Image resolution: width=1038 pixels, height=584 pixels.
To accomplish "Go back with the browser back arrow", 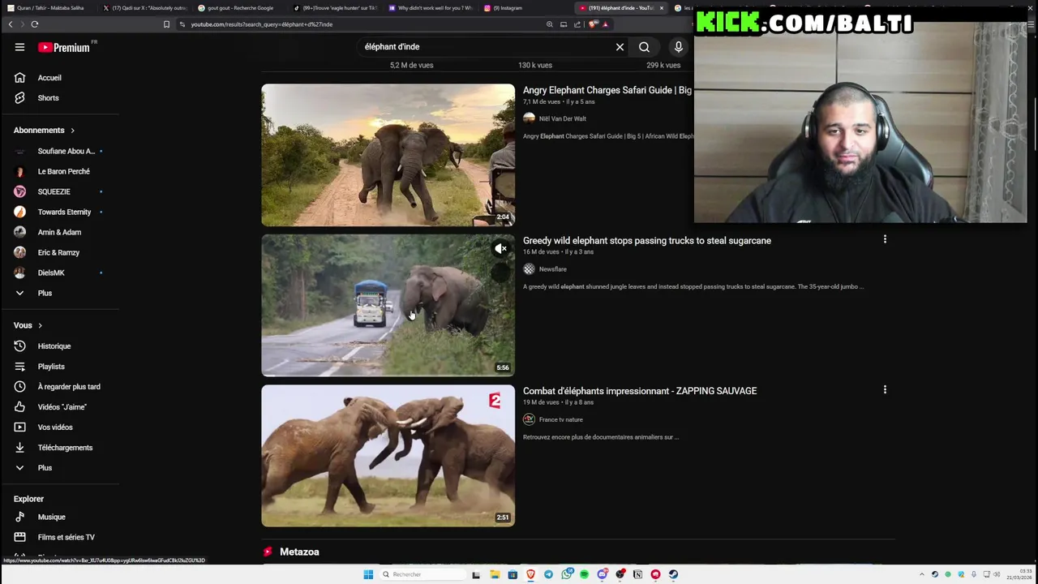I will tap(11, 24).
